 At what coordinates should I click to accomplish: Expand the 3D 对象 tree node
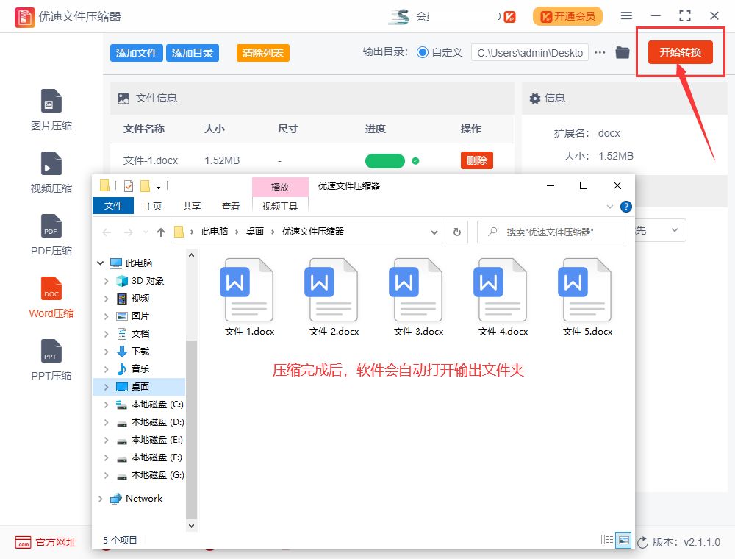click(x=106, y=281)
